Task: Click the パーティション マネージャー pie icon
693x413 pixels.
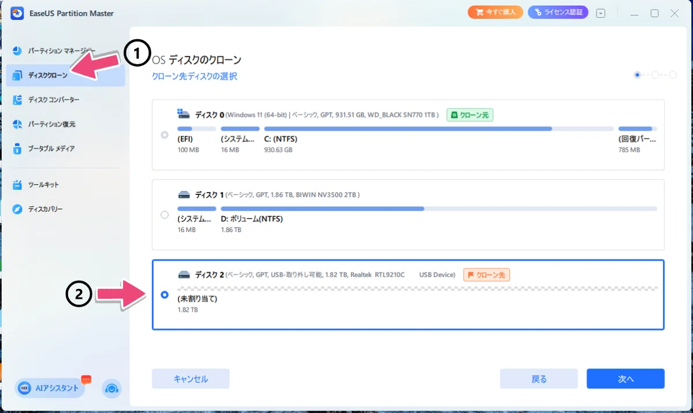Action: [17, 51]
